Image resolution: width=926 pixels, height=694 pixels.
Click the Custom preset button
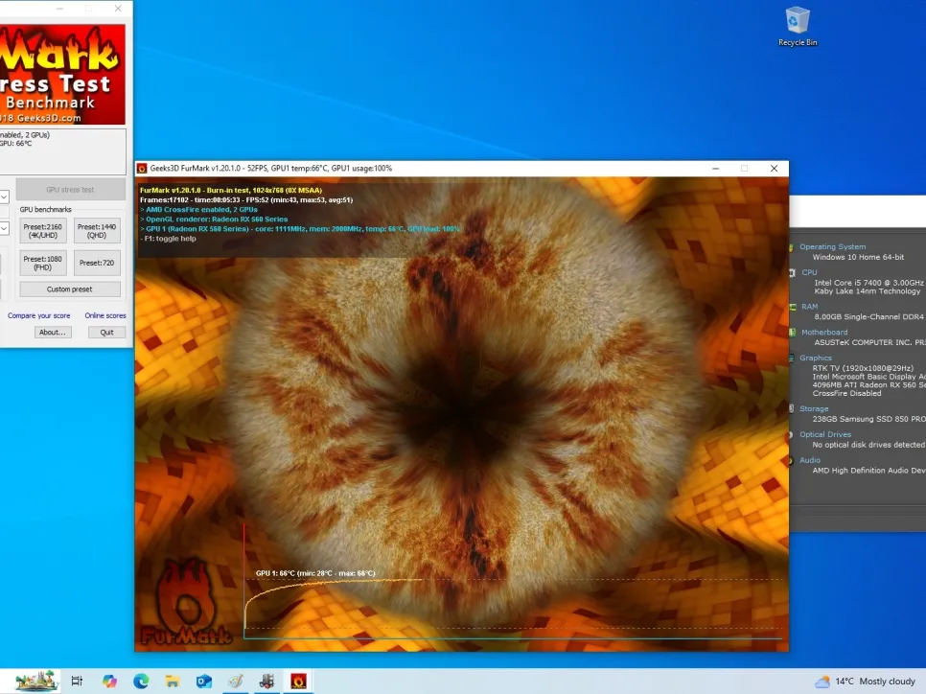point(70,289)
